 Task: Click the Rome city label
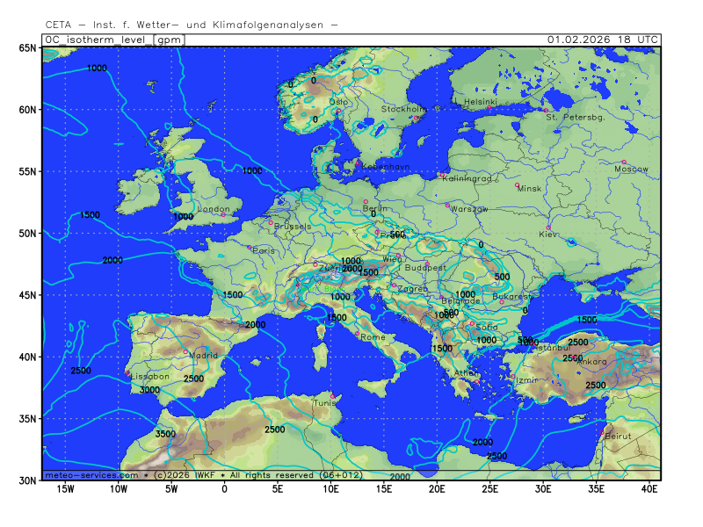pyautogui.click(x=373, y=337)
